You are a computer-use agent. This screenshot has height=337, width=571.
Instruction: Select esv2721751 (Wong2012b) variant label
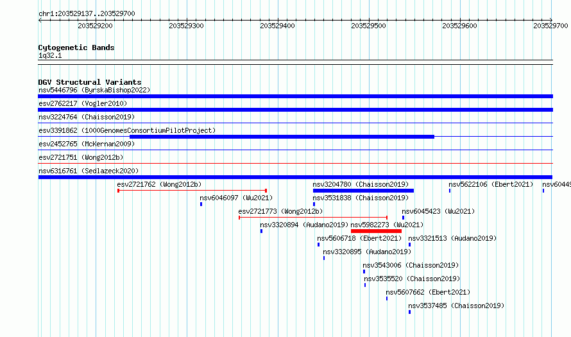point(81,157)
